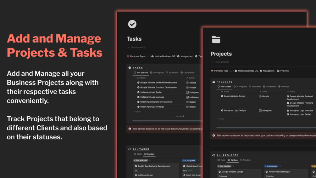This screenshot has height=178, width=316.
Task: Switch to the In Review tab in the PROJECTS database
Action: 255,87
